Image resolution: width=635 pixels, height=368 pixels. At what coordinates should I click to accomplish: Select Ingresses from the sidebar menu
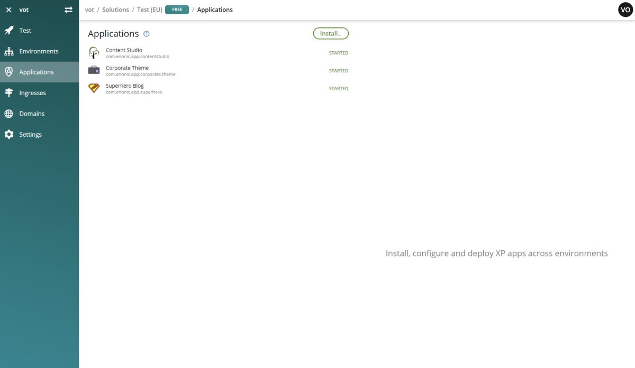pyautogui.click(x=33, y=92)
